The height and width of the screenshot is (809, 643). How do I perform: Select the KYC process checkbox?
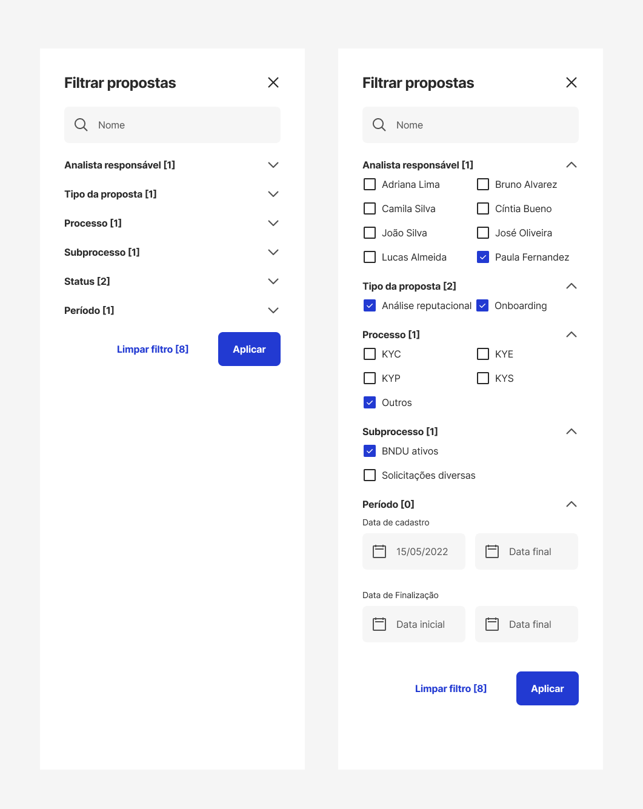pos(370,354)
